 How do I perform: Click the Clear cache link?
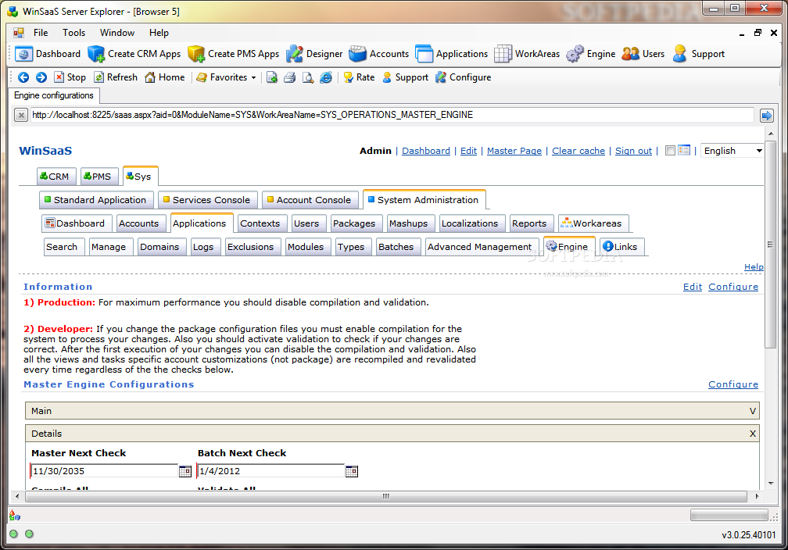(578, 151)
